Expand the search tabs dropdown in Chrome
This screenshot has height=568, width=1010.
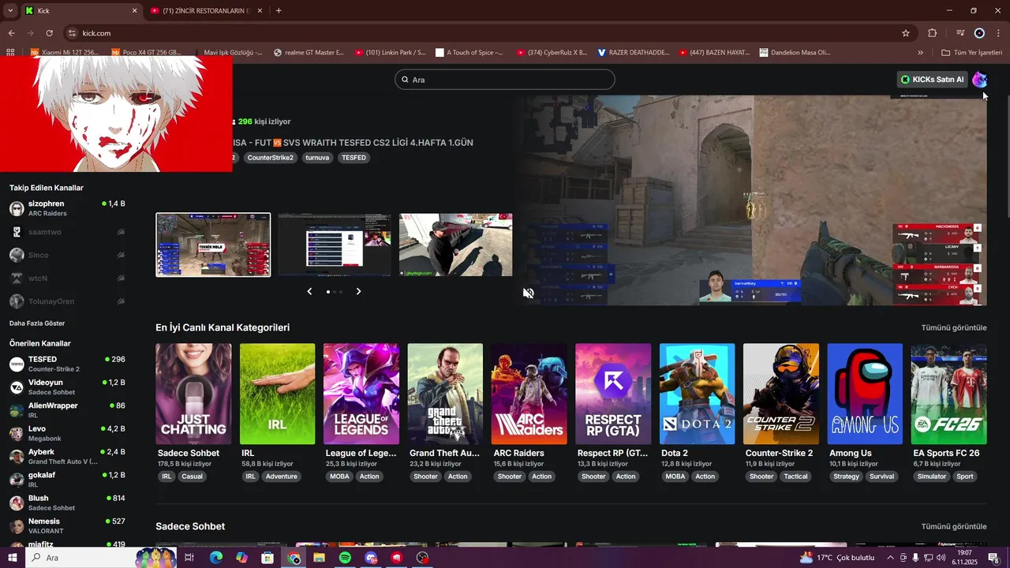[x=10, y=10]
